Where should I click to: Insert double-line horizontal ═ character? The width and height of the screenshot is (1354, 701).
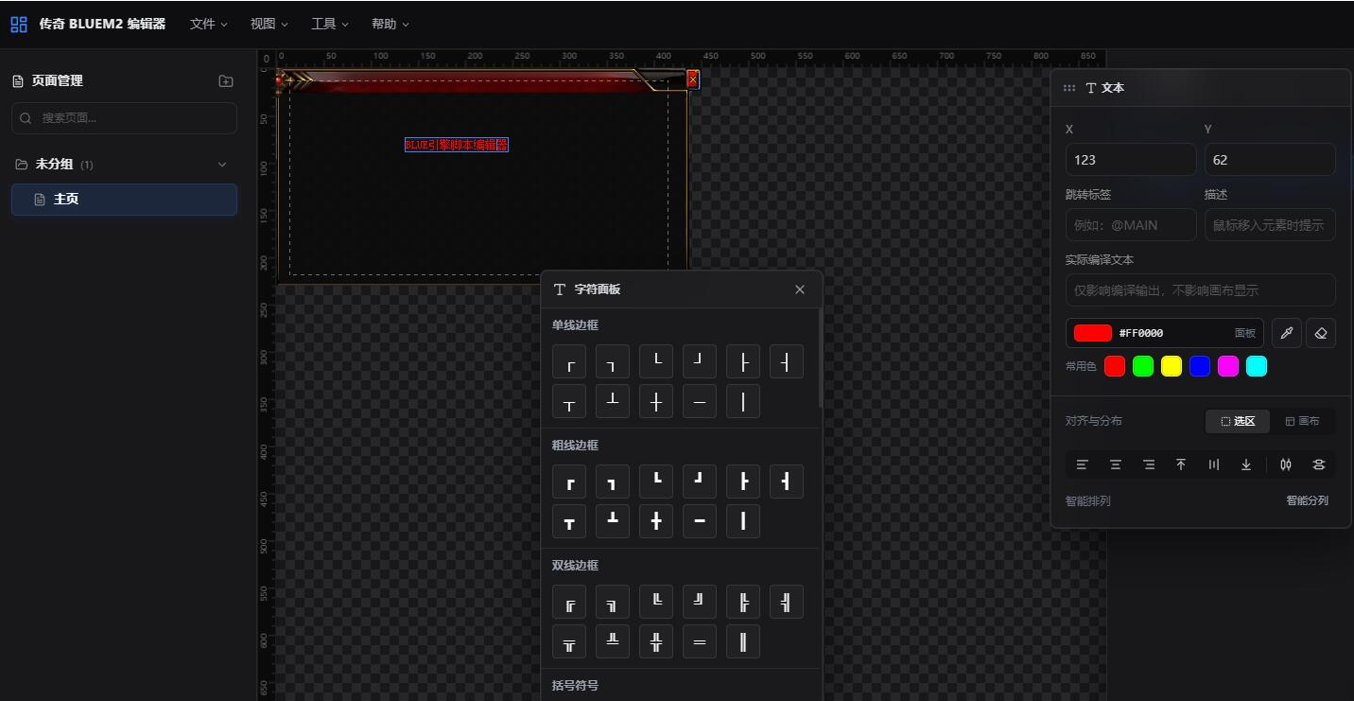tap(700, 641)
